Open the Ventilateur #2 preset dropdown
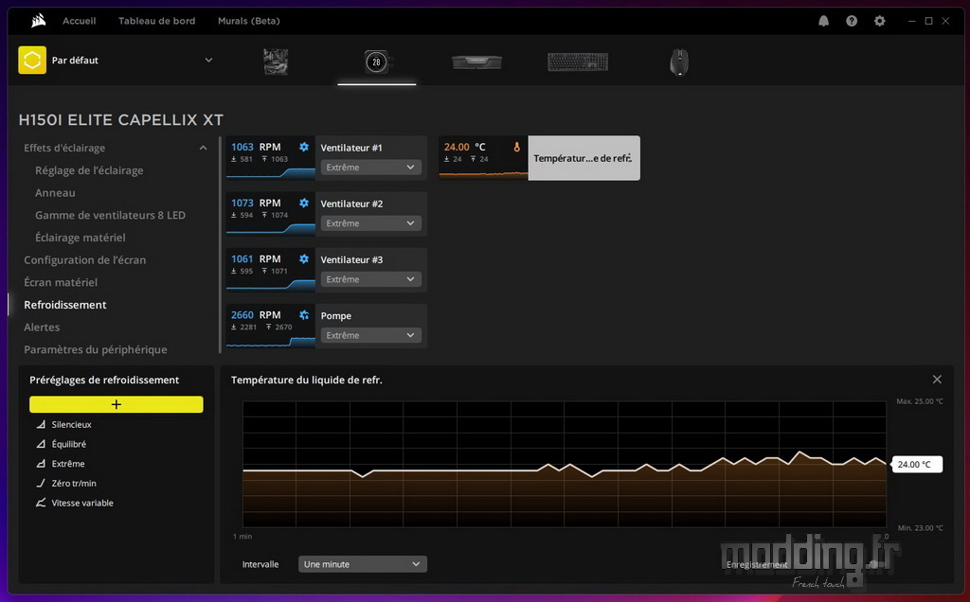This screenshot has height=602, width=970. click(x=370, y=223)
